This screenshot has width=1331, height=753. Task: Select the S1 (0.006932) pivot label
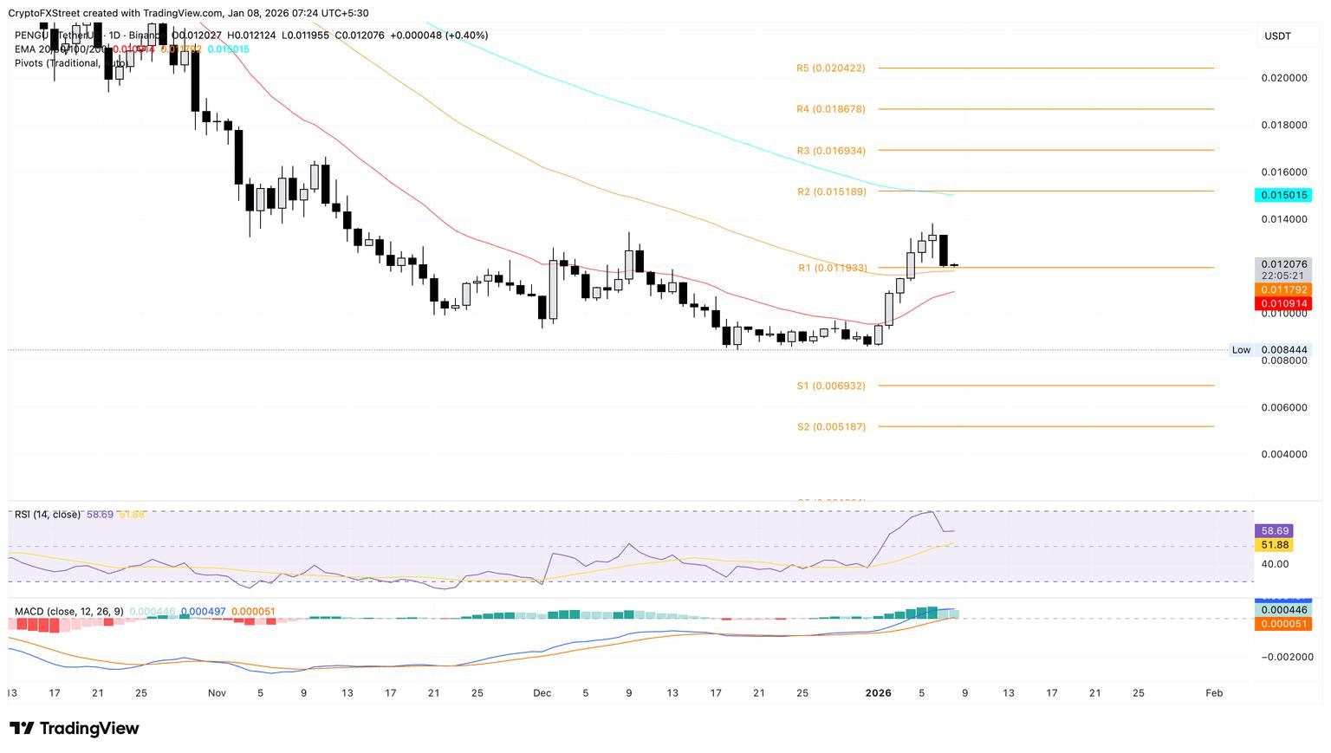(830, 386)
